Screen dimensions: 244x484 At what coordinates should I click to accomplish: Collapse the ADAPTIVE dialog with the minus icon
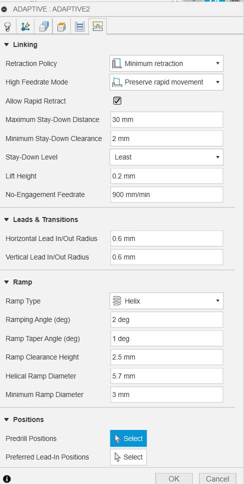tap(4, 9)
